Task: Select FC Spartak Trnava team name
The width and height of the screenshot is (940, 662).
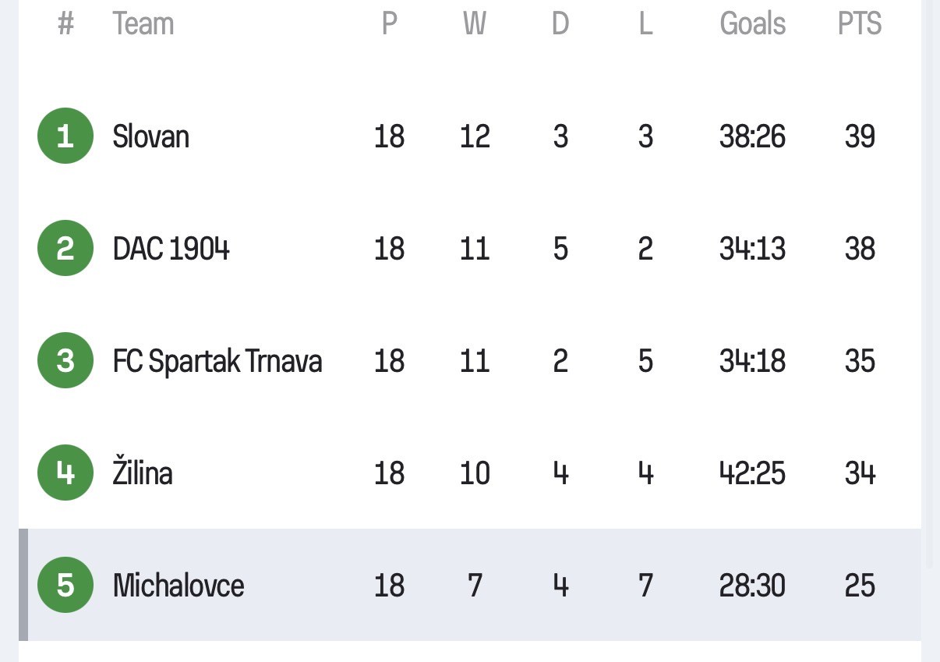Action: pyautogui.click(x=217, y=361)
